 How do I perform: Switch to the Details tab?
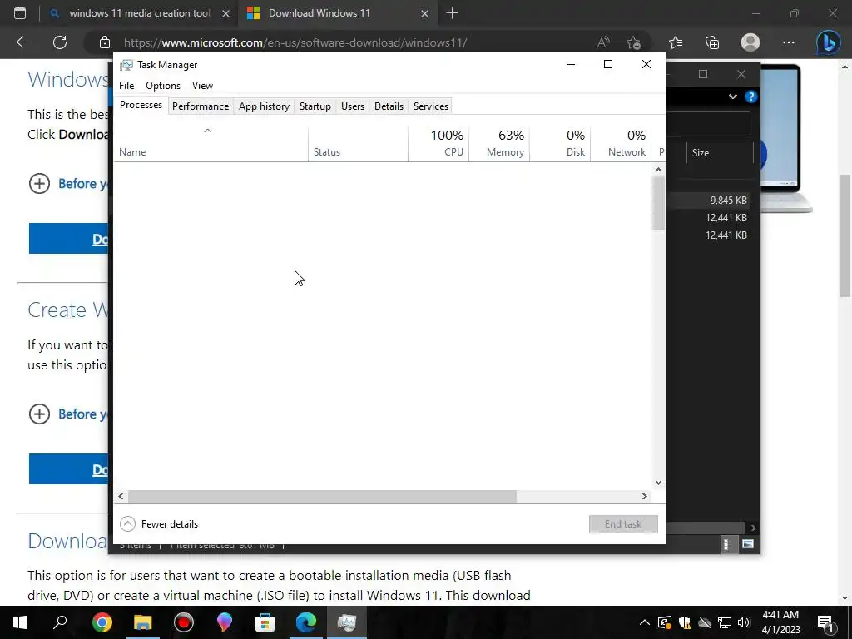point(389,106)
